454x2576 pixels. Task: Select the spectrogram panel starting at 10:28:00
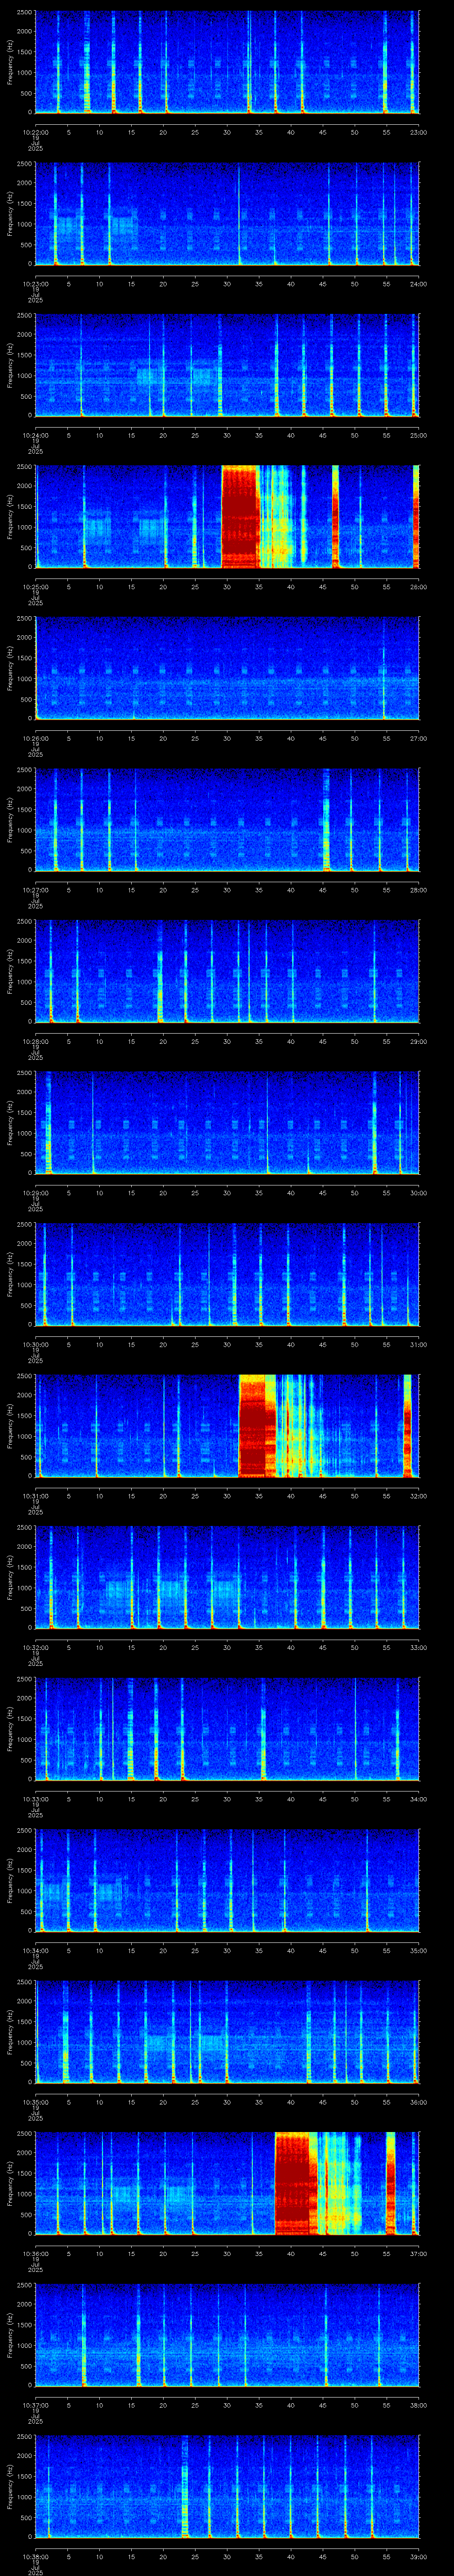coord(227,972)
